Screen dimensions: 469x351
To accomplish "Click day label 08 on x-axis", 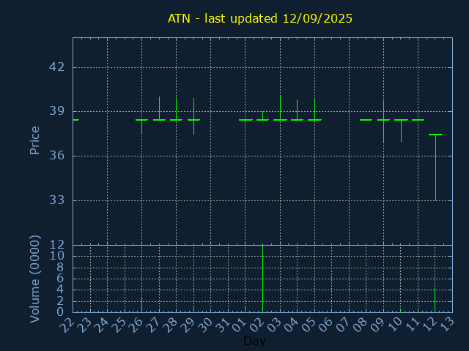I will pos(361,325).
